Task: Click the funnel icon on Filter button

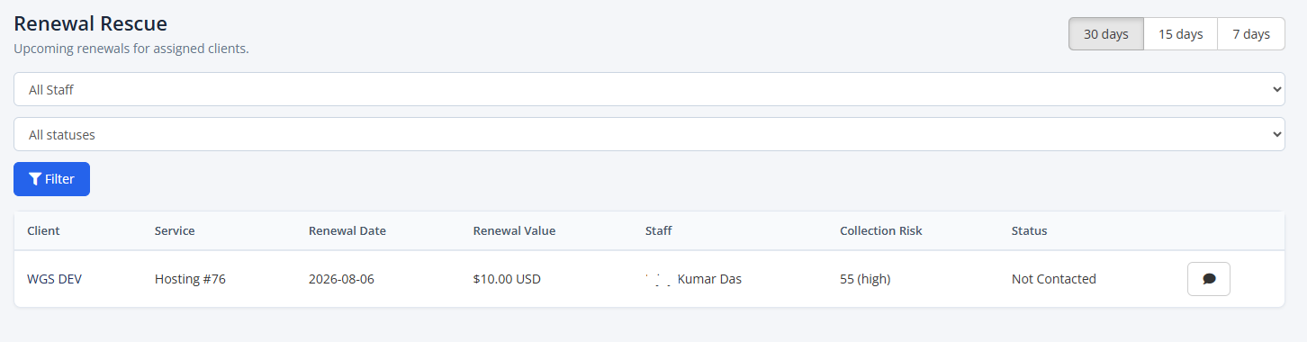Action: (35, 179)
